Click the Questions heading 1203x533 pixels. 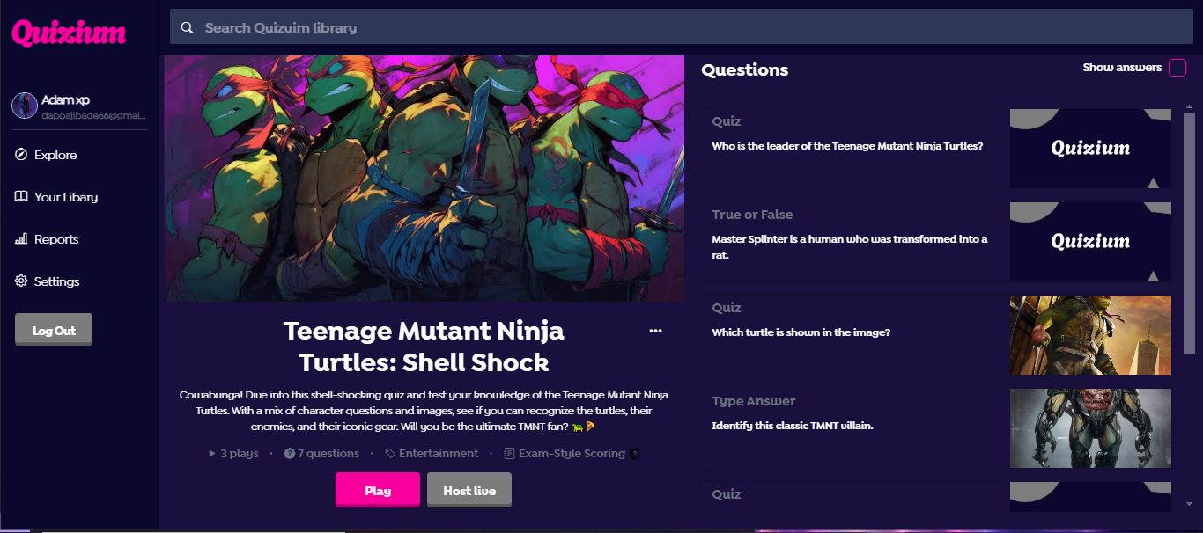pos(745,70)
